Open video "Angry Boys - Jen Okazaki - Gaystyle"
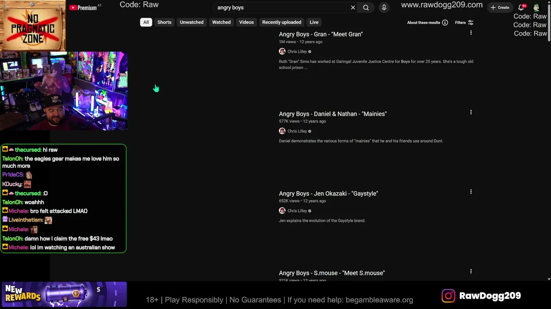The image size is (551, 309). pos(328,194)
